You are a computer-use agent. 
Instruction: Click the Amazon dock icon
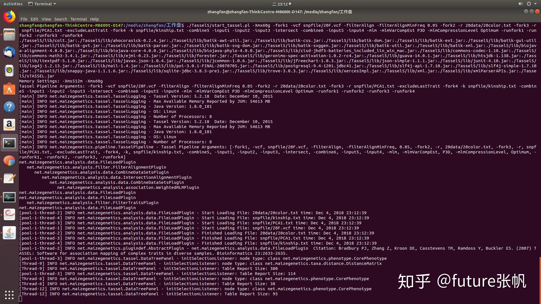point(9,125)
